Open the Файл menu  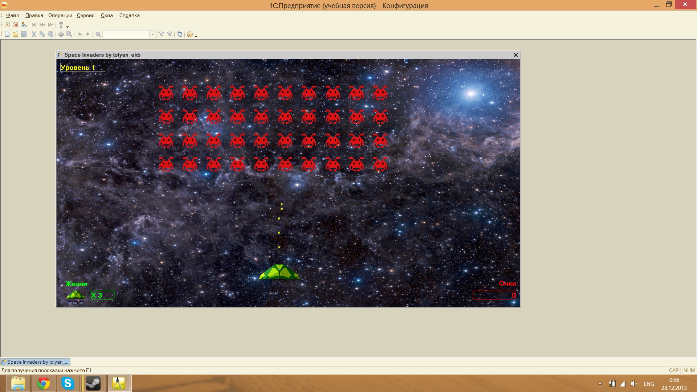pos(12,15)
